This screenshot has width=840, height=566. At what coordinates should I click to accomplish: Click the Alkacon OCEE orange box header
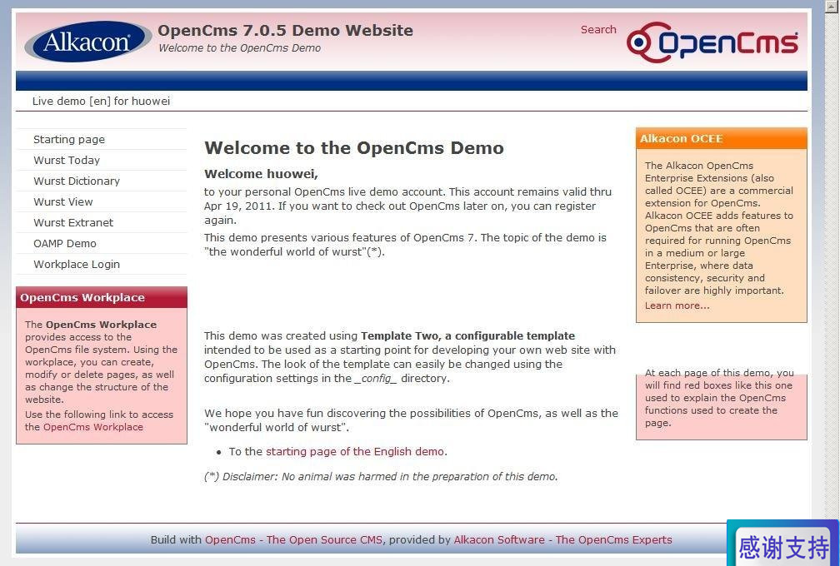click(721, 139)
